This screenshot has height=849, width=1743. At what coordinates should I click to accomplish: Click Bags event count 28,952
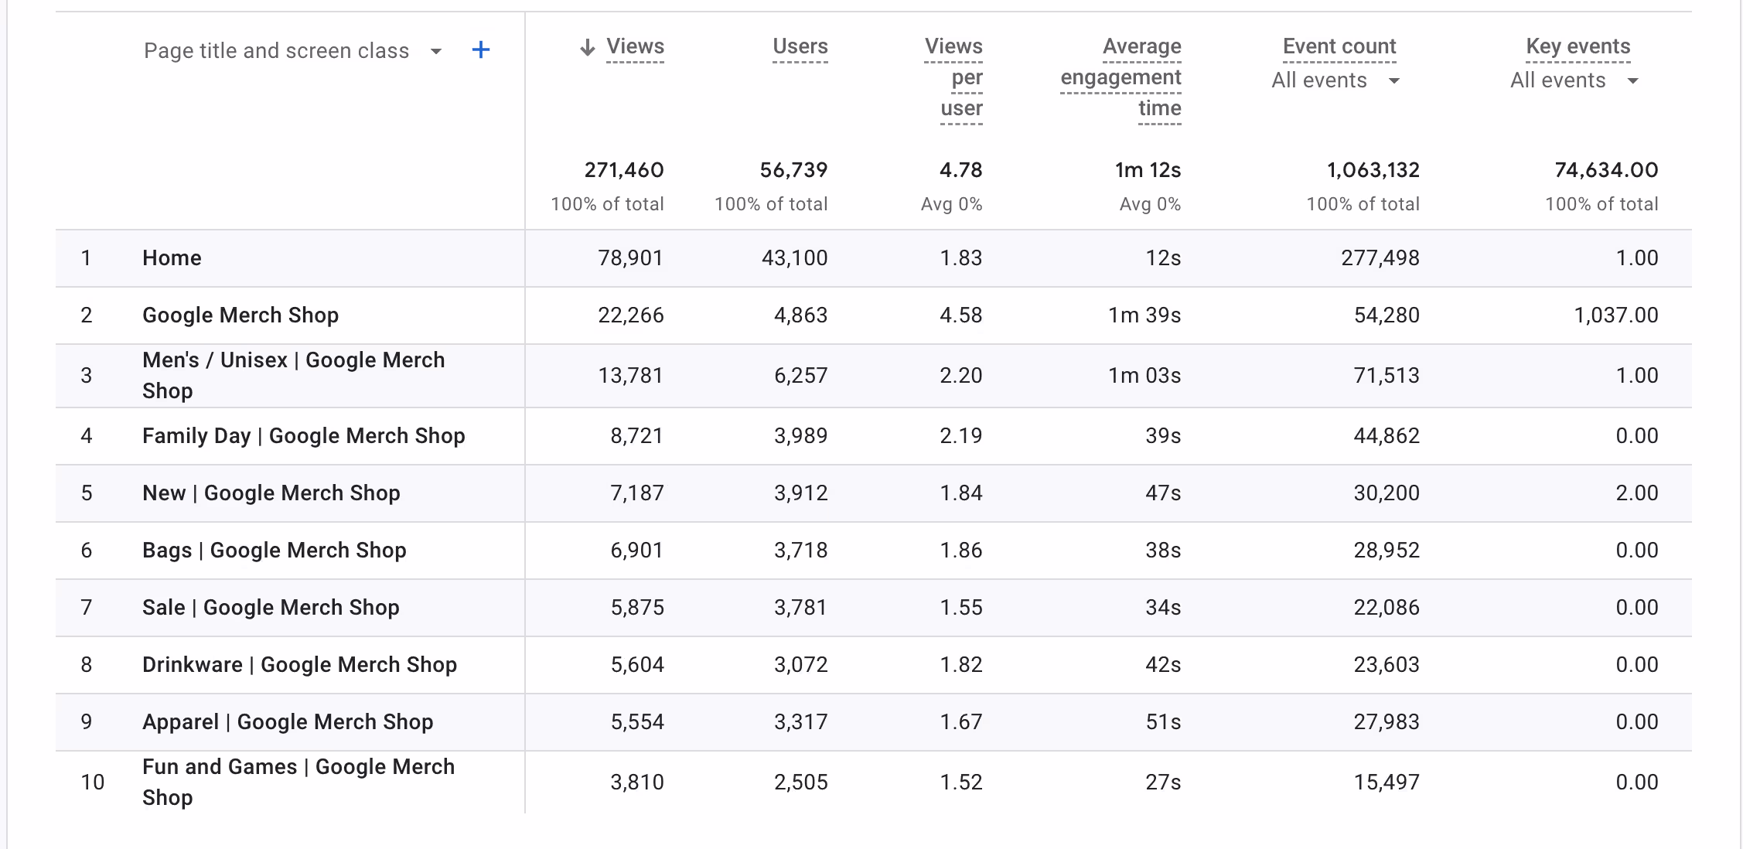1387,551
